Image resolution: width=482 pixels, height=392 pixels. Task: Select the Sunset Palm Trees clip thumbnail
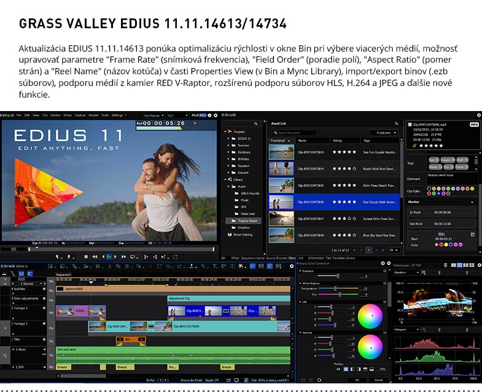tap(281, 218)
